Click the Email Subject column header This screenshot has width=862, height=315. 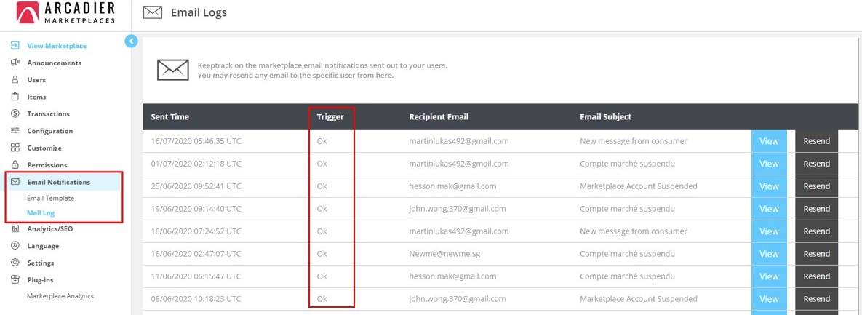[x=606, y=116]
